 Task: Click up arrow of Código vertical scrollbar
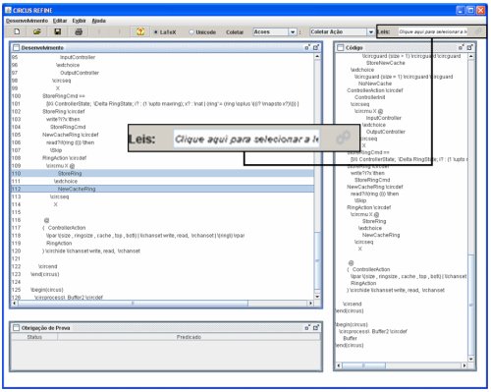pyautogui.click(x=470, y=56)
